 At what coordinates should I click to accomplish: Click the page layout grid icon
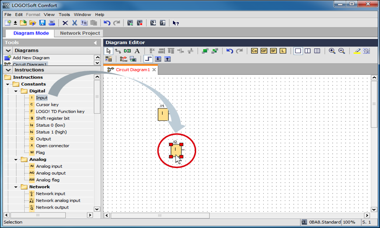click(366, 51)
